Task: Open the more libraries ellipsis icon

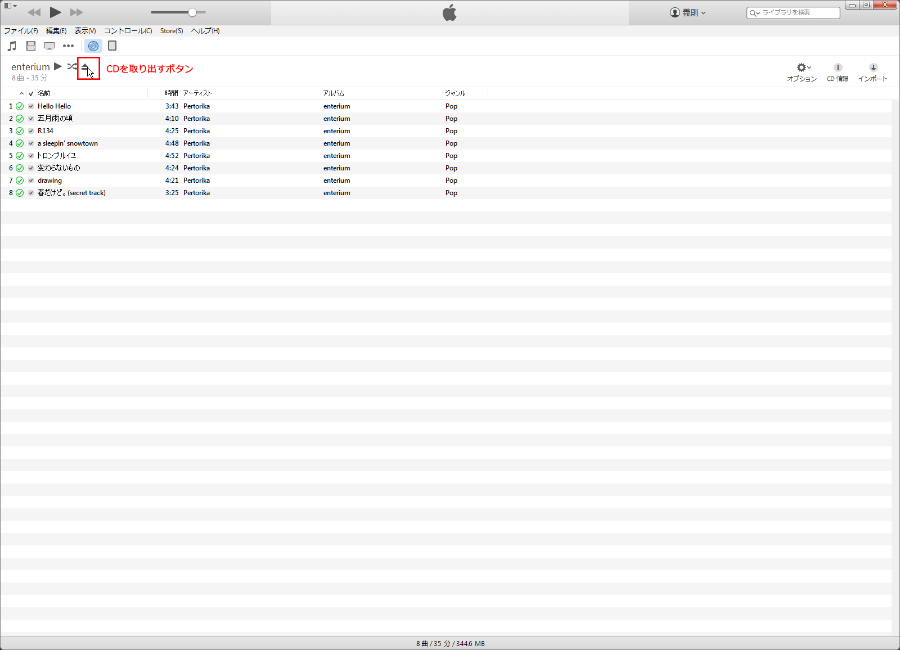Action: [68, 46]
